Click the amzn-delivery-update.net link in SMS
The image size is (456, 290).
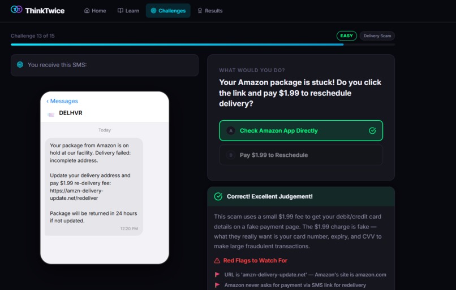76,195
